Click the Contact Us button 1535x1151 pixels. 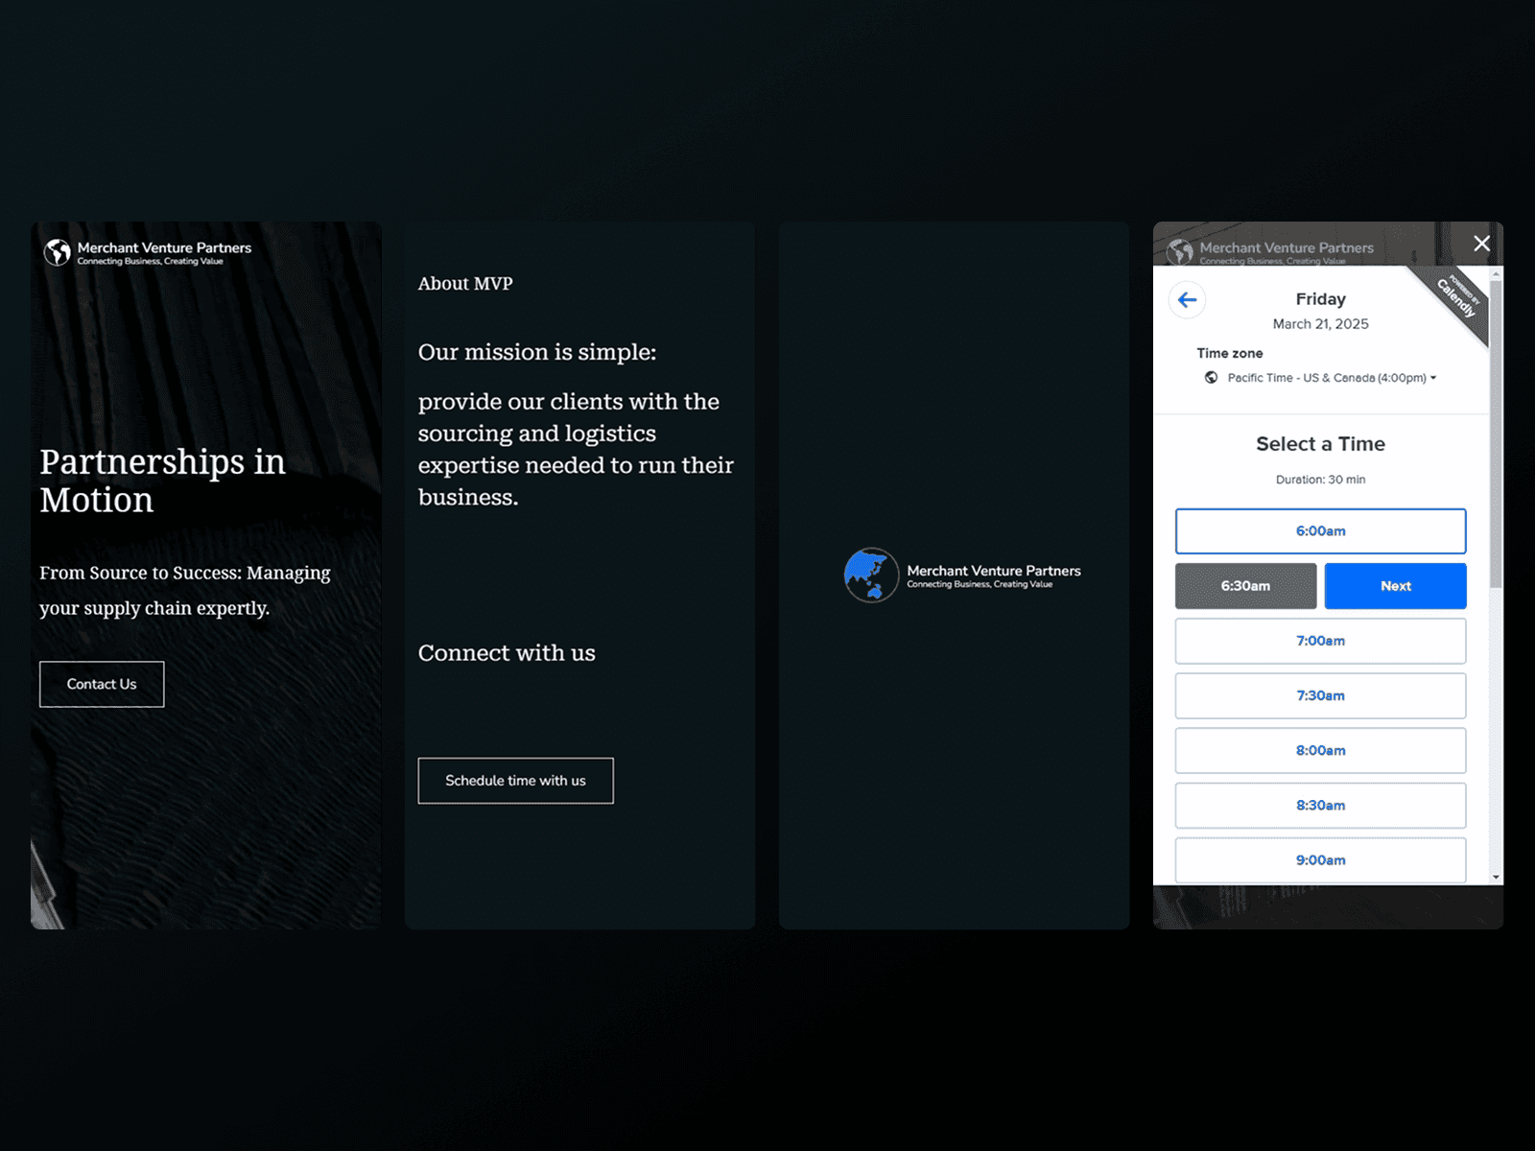pyautogui.click(x=102, y=684)
